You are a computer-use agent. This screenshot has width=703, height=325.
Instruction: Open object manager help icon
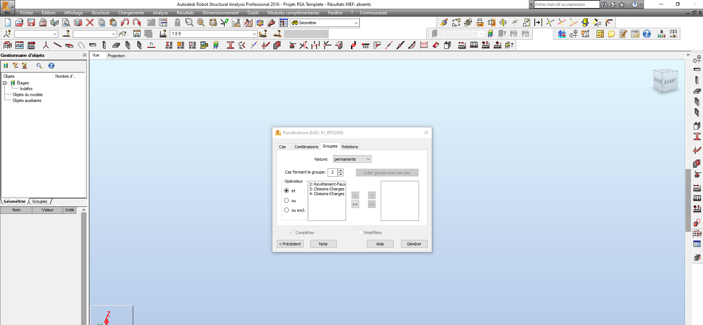(x=51, y=66)
